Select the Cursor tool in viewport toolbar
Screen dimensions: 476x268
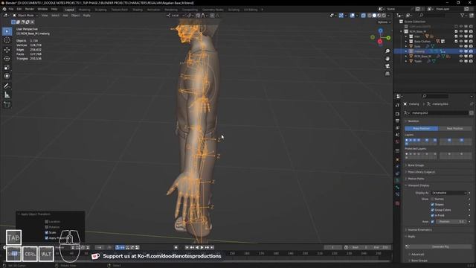coord(7,40)
